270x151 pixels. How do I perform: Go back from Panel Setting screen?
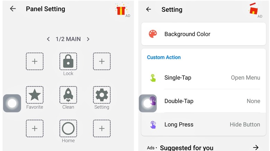tap(13, 9)
